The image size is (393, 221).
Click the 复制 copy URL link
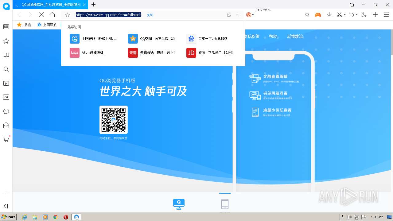[x=150, y=15]
